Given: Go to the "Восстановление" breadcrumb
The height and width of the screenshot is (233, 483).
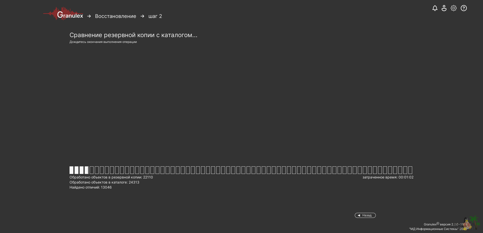Looking at the screenshot, I should coord(116,16).
